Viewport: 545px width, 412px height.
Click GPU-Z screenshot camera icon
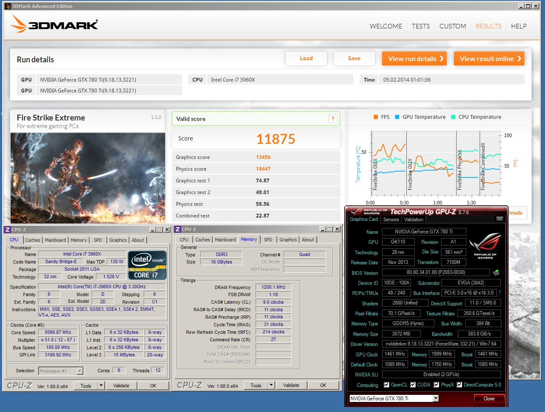coord(499,219)
